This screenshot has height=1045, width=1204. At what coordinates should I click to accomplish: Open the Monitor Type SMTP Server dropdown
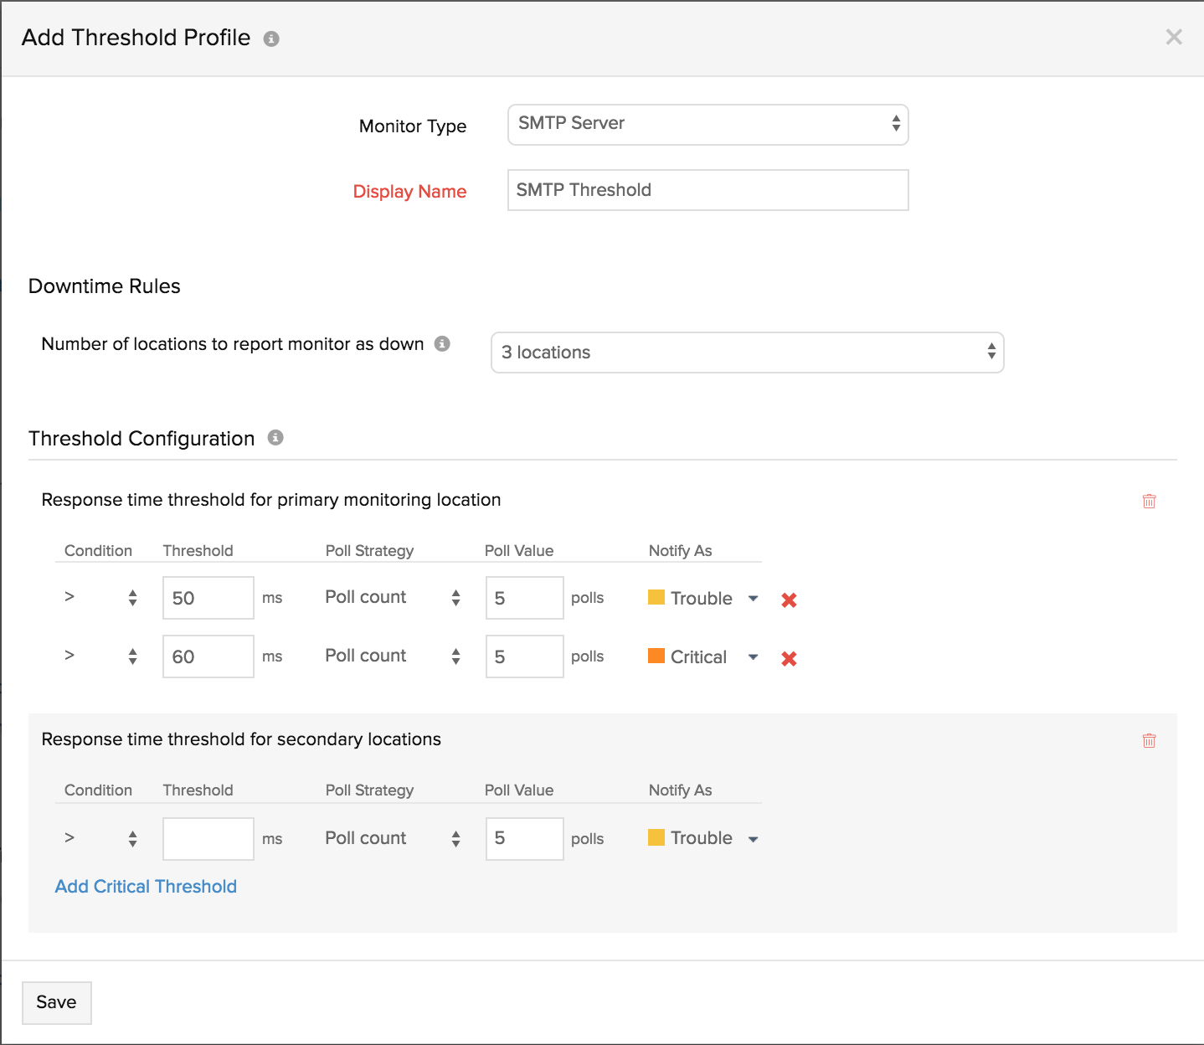(707, 124)
